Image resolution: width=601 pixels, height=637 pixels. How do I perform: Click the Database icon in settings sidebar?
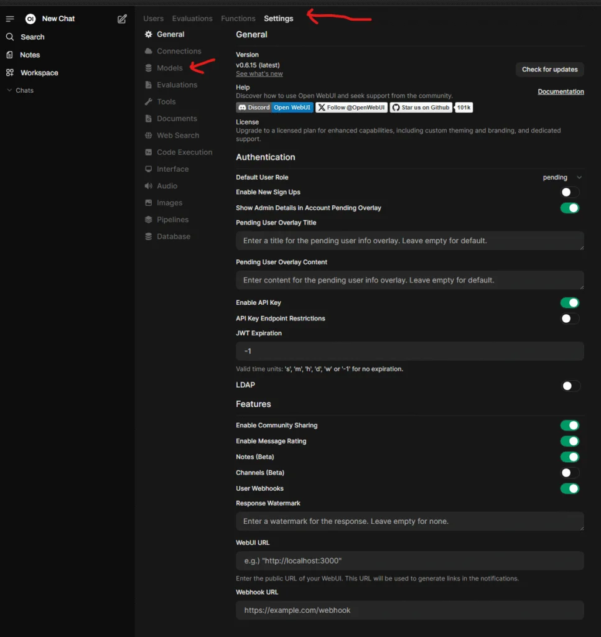tap(149, 236)
